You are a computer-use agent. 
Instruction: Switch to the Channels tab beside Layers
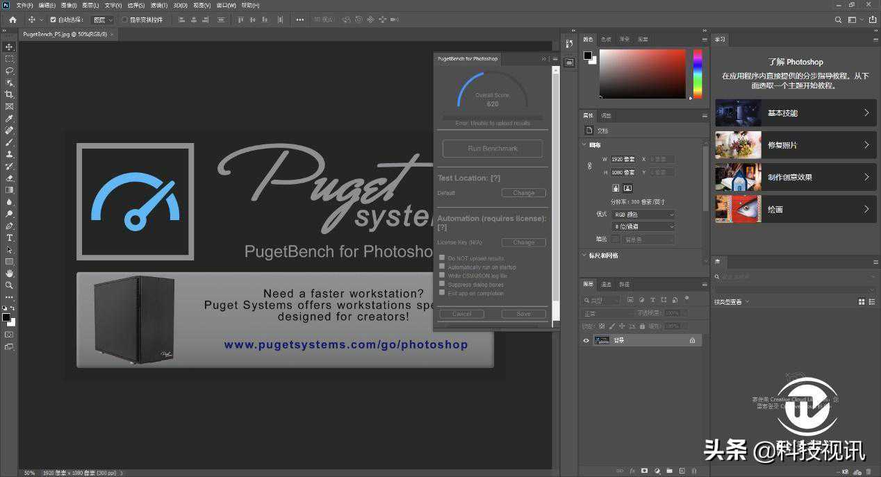(x=606, y=285)
